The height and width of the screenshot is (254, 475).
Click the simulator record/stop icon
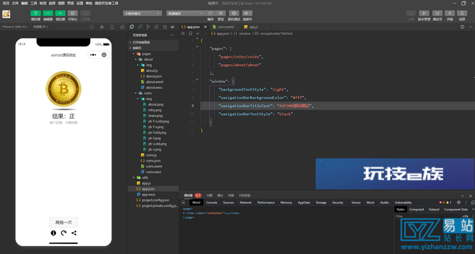(102, 27)
